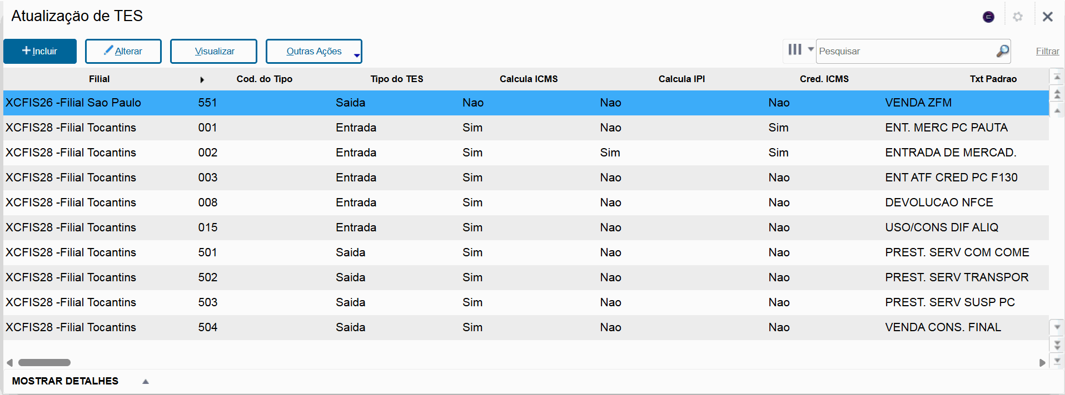Open the settings gear icon
Screen dimensions: 1065x395
tap(1018, 17)
